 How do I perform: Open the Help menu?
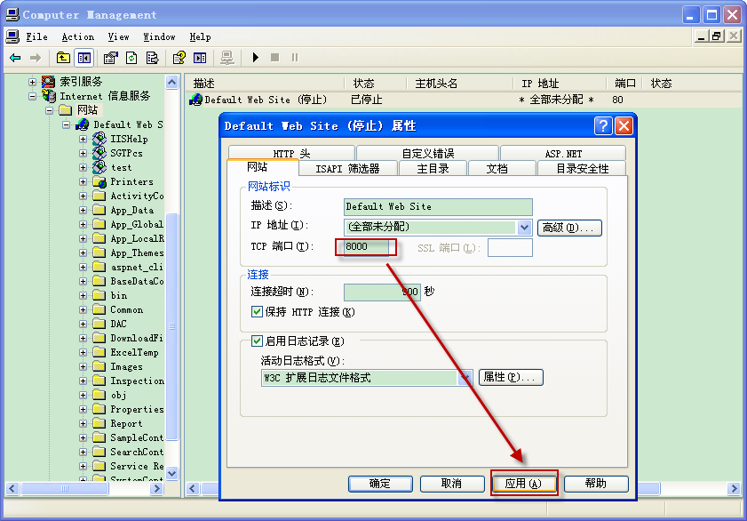click(x=200, y=36)
